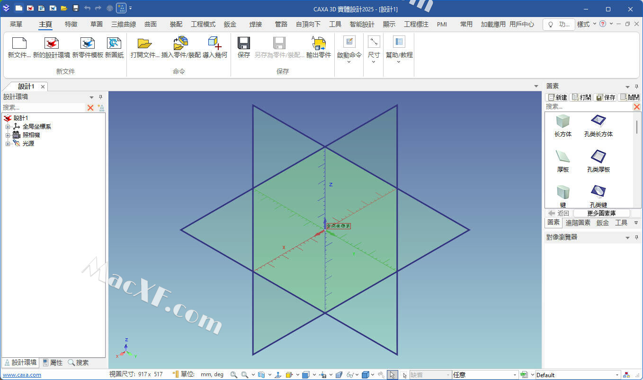
Task: Open a file with 打開文件 icon
Action: coord(144,43)
